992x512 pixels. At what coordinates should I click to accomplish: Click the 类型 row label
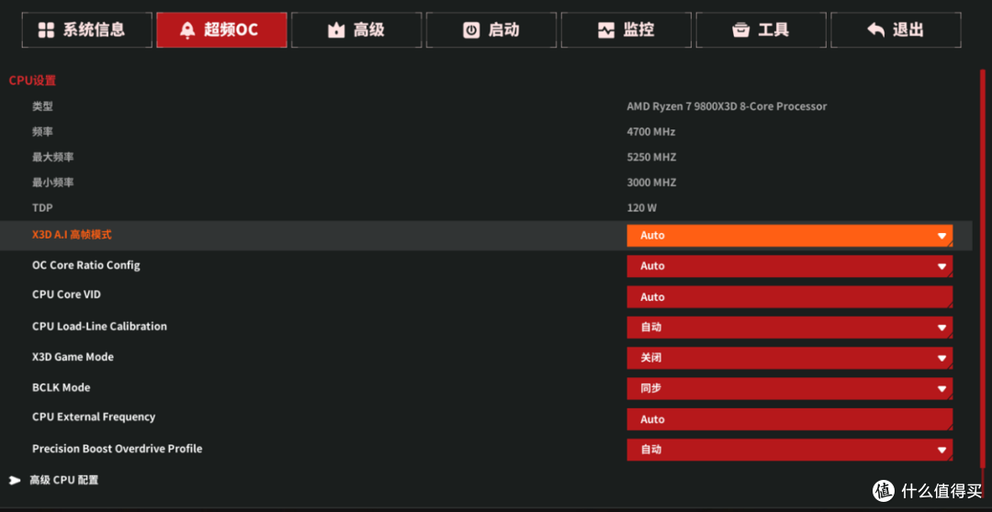pos(42,106)
